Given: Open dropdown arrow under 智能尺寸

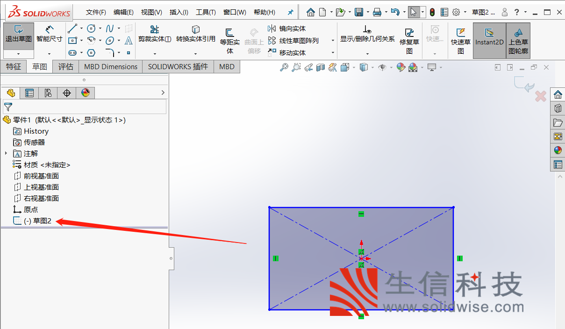Looking at the screenshot, I should tap(49, 54).
